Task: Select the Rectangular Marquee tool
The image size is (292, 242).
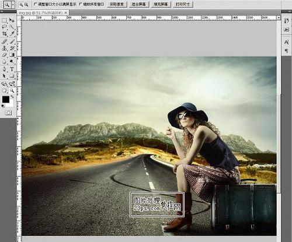Action: click(4, 20)
